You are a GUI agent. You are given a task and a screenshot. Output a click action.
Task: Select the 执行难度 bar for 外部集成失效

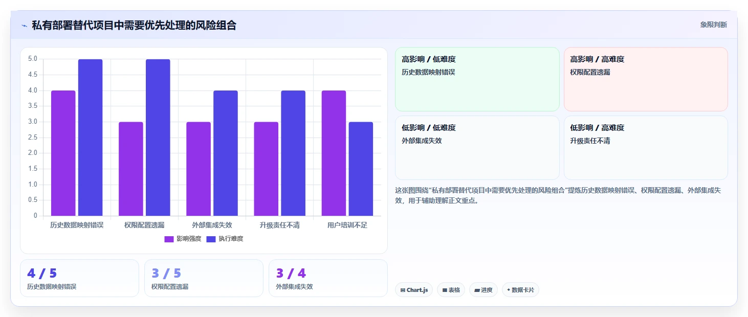tap(226, 153)
